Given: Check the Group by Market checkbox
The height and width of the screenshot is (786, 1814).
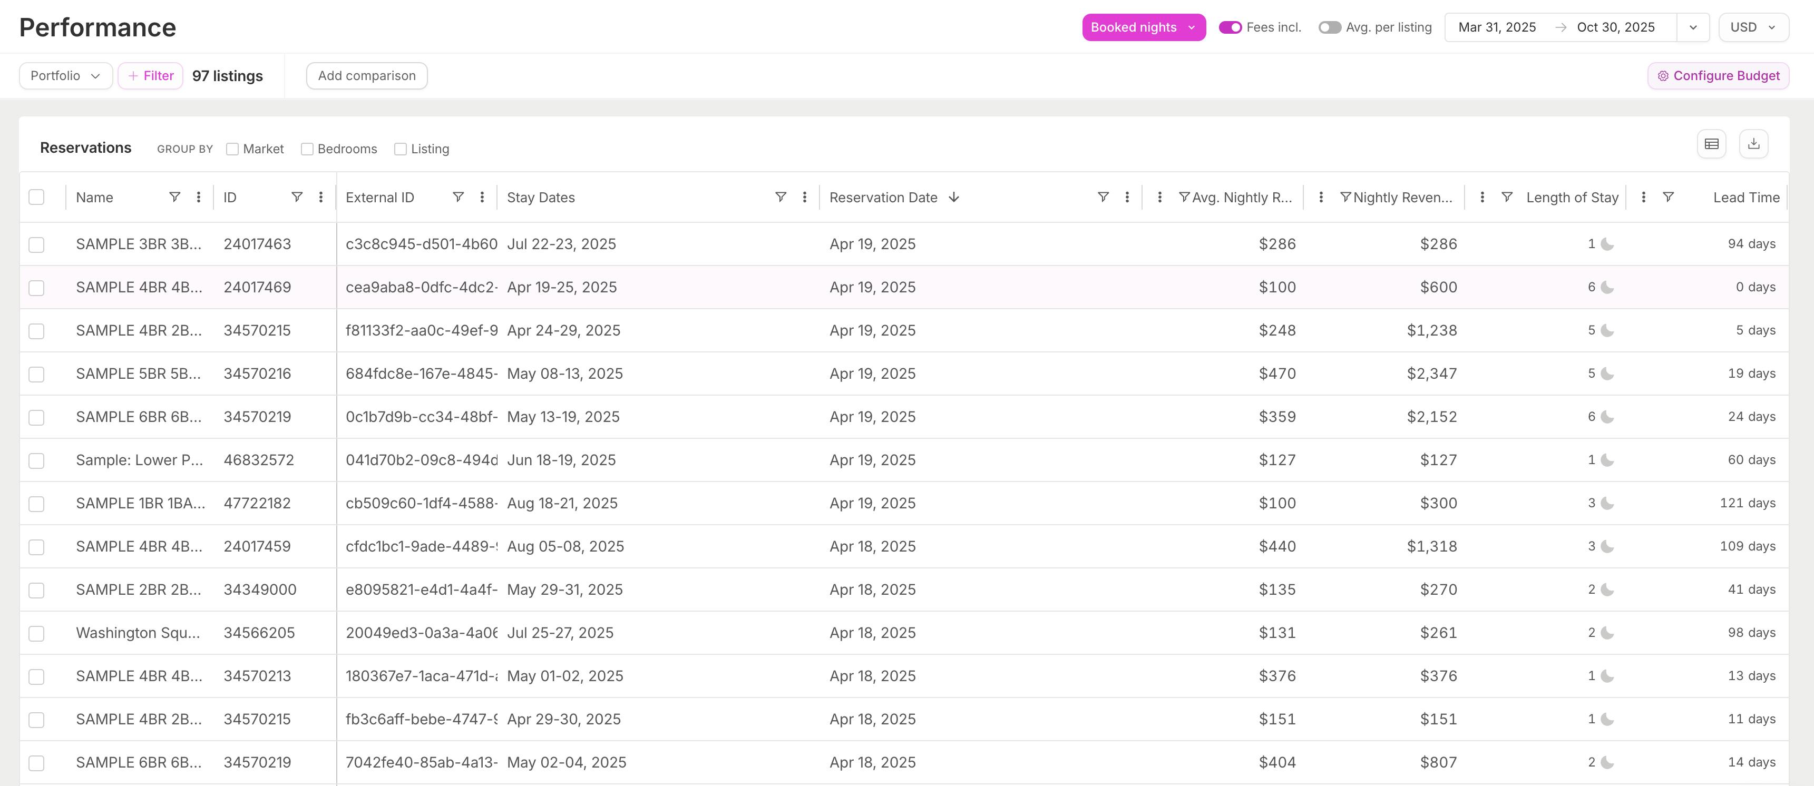Looking at the screenshot, I should [232, 149].
